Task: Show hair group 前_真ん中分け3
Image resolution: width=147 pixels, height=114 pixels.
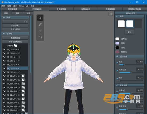Action: [x=23, y=84]
